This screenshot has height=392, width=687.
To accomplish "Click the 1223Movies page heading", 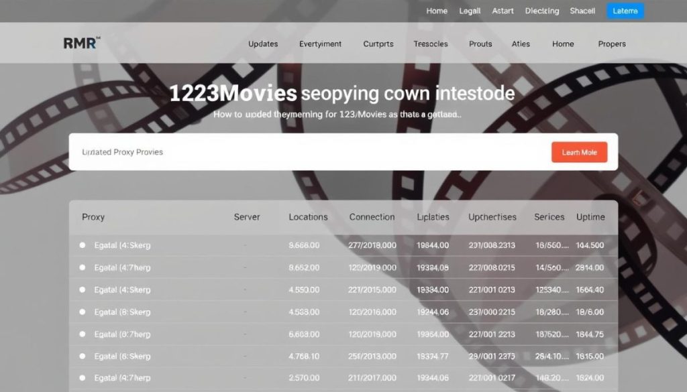I will (341, 93).
